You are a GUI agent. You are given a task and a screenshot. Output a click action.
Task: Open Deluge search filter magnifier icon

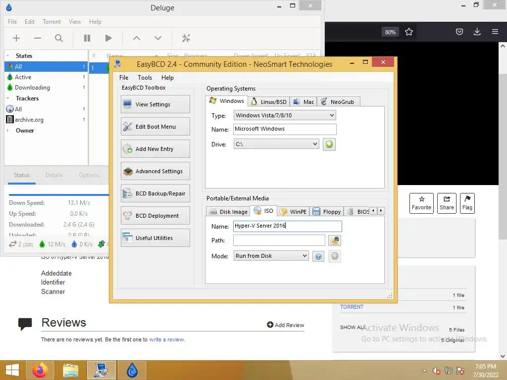(x=59, y=38)
